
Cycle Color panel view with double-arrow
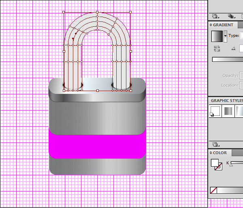(x=211, y=153)
